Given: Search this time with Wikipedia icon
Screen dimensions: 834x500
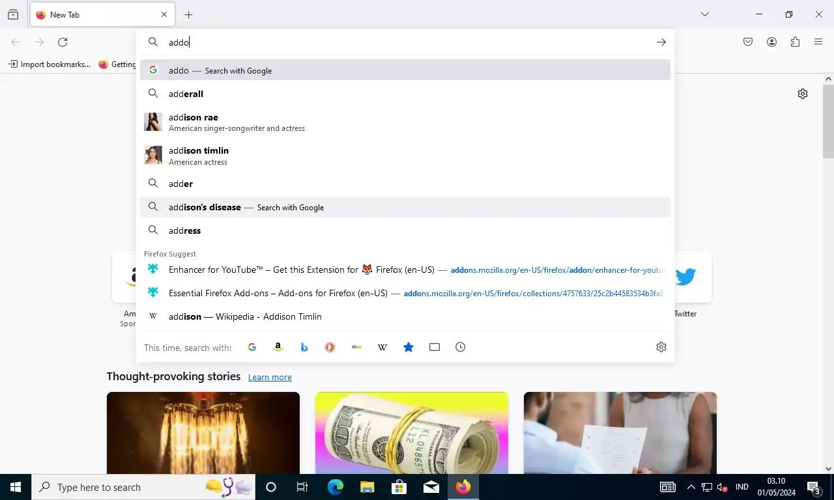Looking at the screenshot, I should point(382,347).
